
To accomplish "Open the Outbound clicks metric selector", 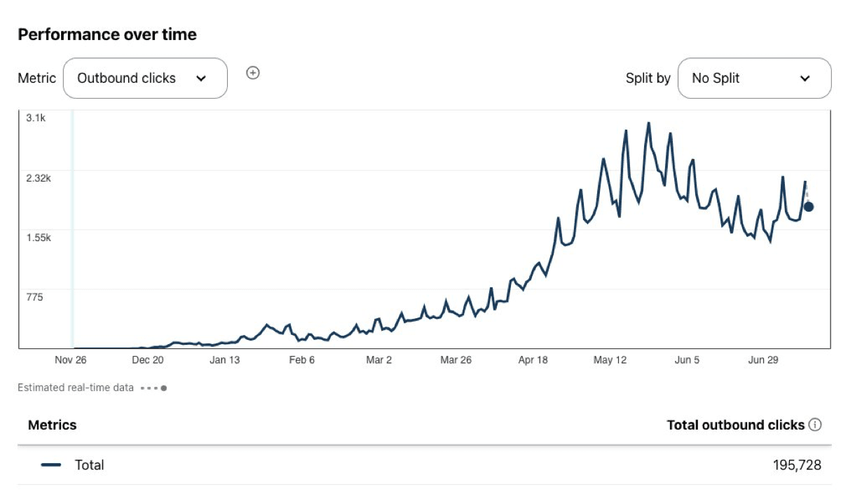I will pyautogui.click(x=145, y=78).
